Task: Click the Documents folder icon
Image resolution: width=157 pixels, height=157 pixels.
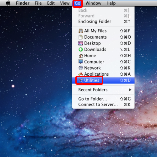Action: point(81,37)
